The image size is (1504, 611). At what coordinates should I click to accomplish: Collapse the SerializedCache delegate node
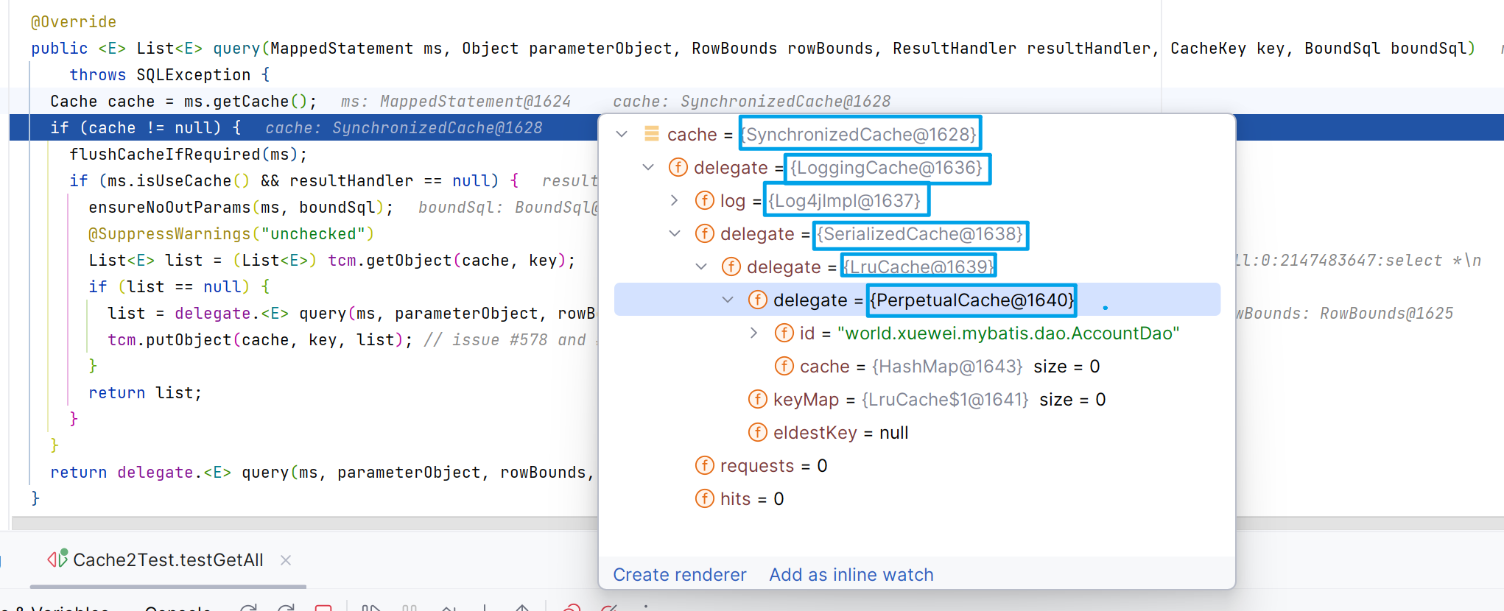tap(675, 233)
